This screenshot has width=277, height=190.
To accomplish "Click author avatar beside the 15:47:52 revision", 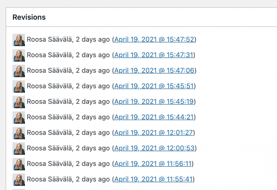I will click(19, 40).
